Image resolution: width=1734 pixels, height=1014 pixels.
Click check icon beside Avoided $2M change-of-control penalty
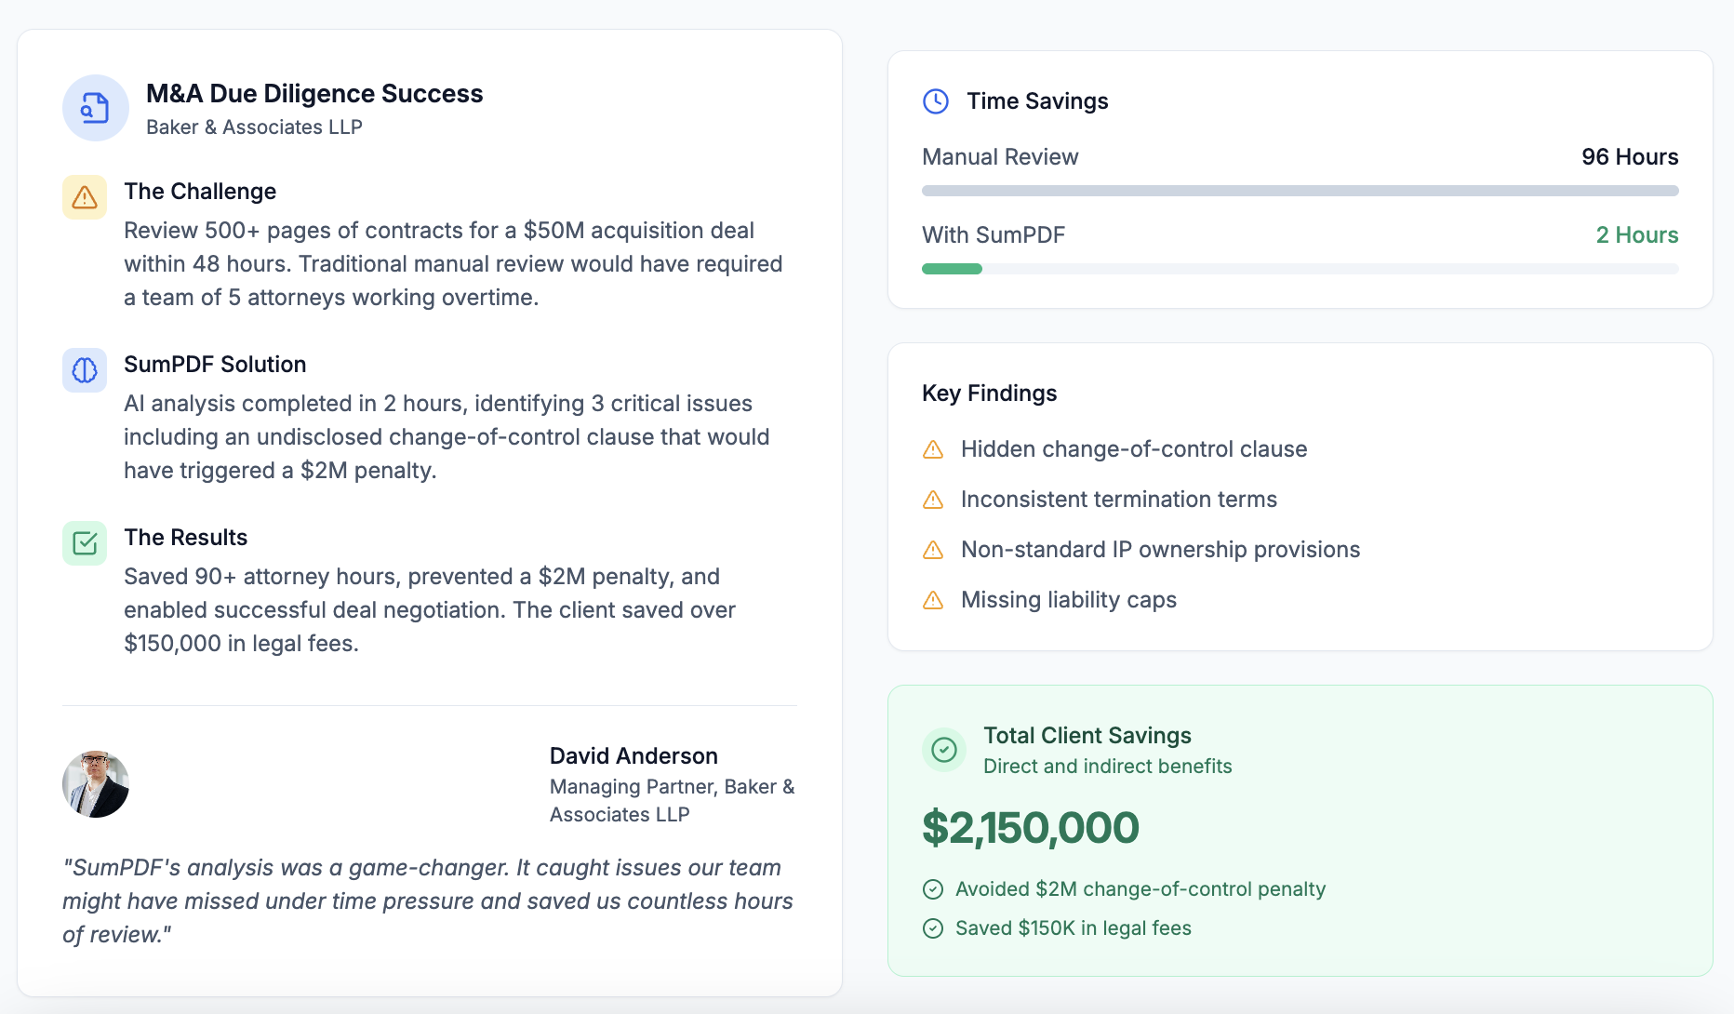pyautogui.click(x=933, y=889)
